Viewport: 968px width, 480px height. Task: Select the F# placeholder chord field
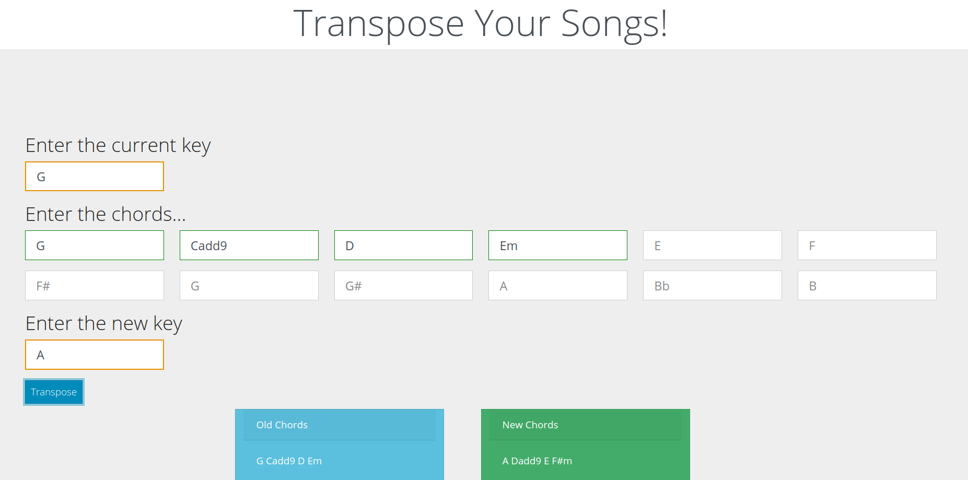[x=94, y=286]
